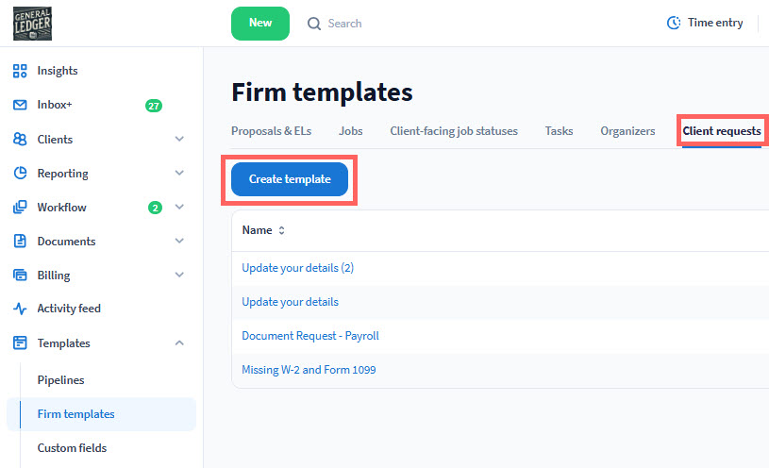Open Missing W-2 and Form 1099 template
Viewport: 769px width, 468px height.
click(x=309, y=370)
